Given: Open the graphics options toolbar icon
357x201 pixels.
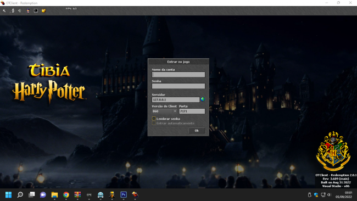Looking at the screenshot, I should pos(12,10).
